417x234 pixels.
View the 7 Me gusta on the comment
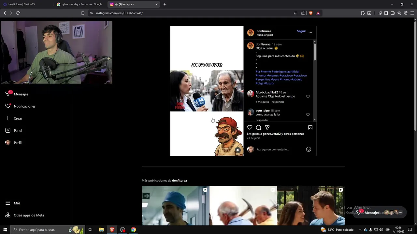click(x=262, y=102)
